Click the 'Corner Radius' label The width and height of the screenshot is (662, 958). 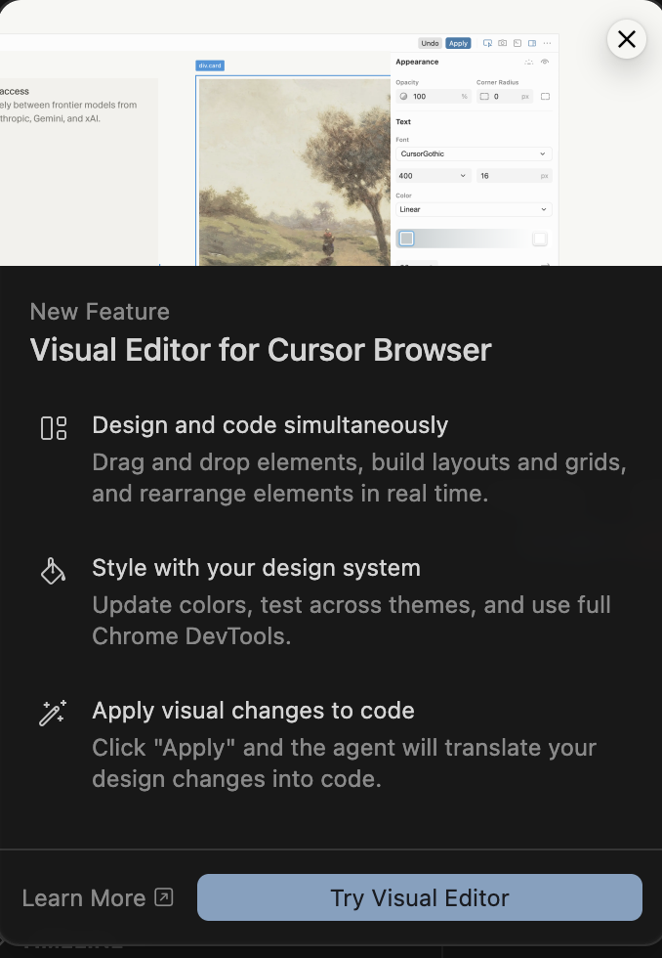point(497,82)
